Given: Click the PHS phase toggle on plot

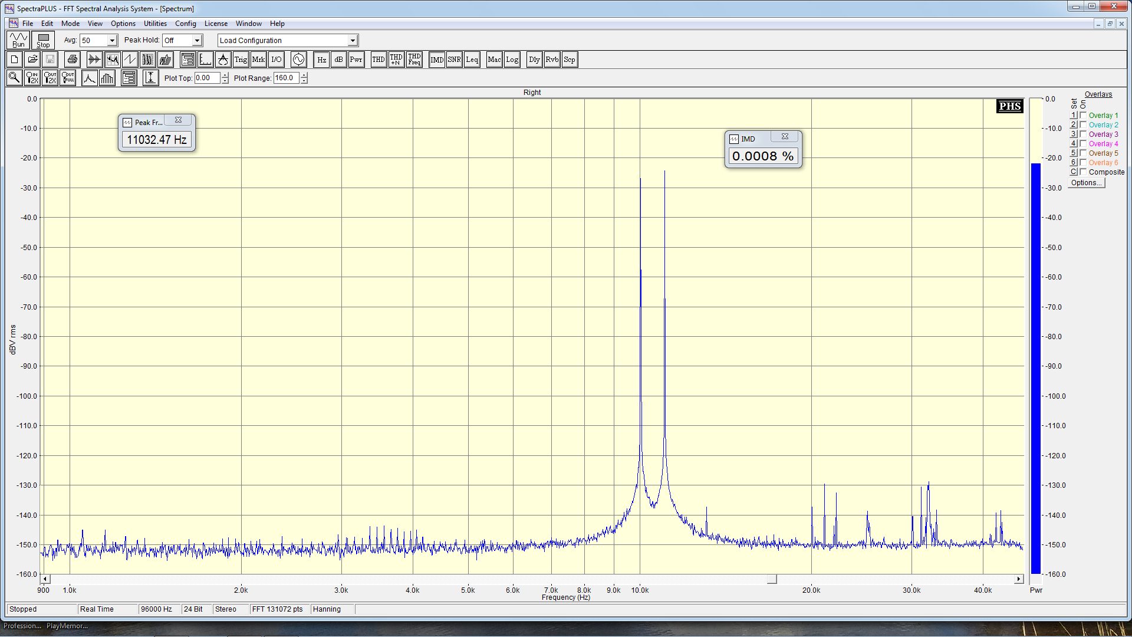Looking at the screenshot, I should [1009, 106].
